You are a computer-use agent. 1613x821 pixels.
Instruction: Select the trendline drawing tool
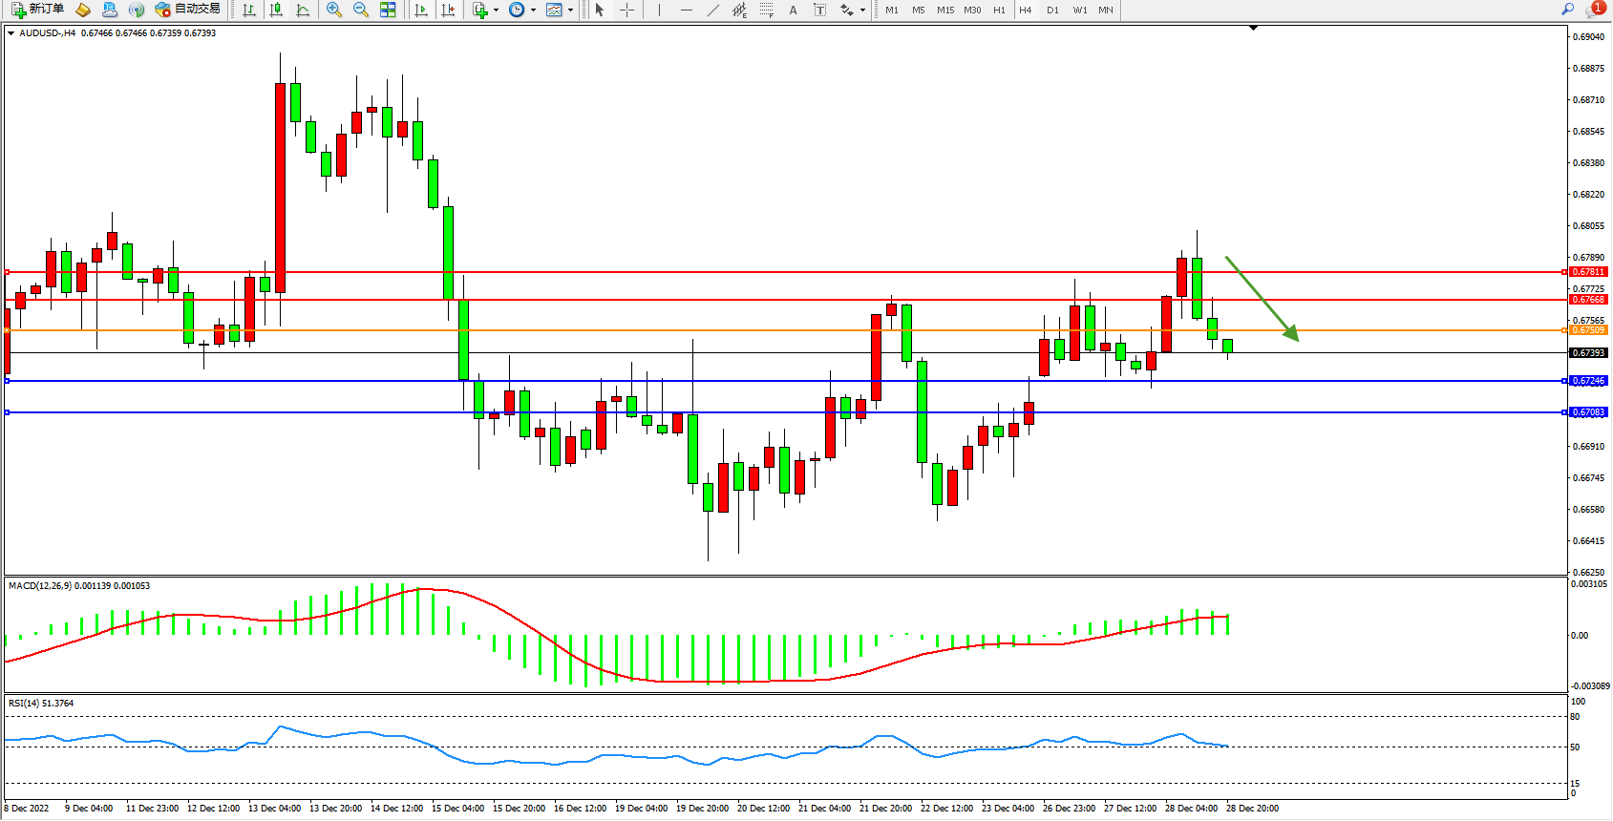(x=712, y=10)
